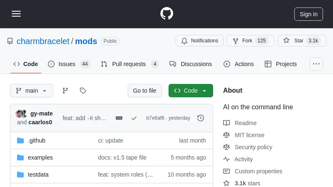This screenshot has height=187, width=333.
Task: Click the Go to file button
Action: pos(144,91)
